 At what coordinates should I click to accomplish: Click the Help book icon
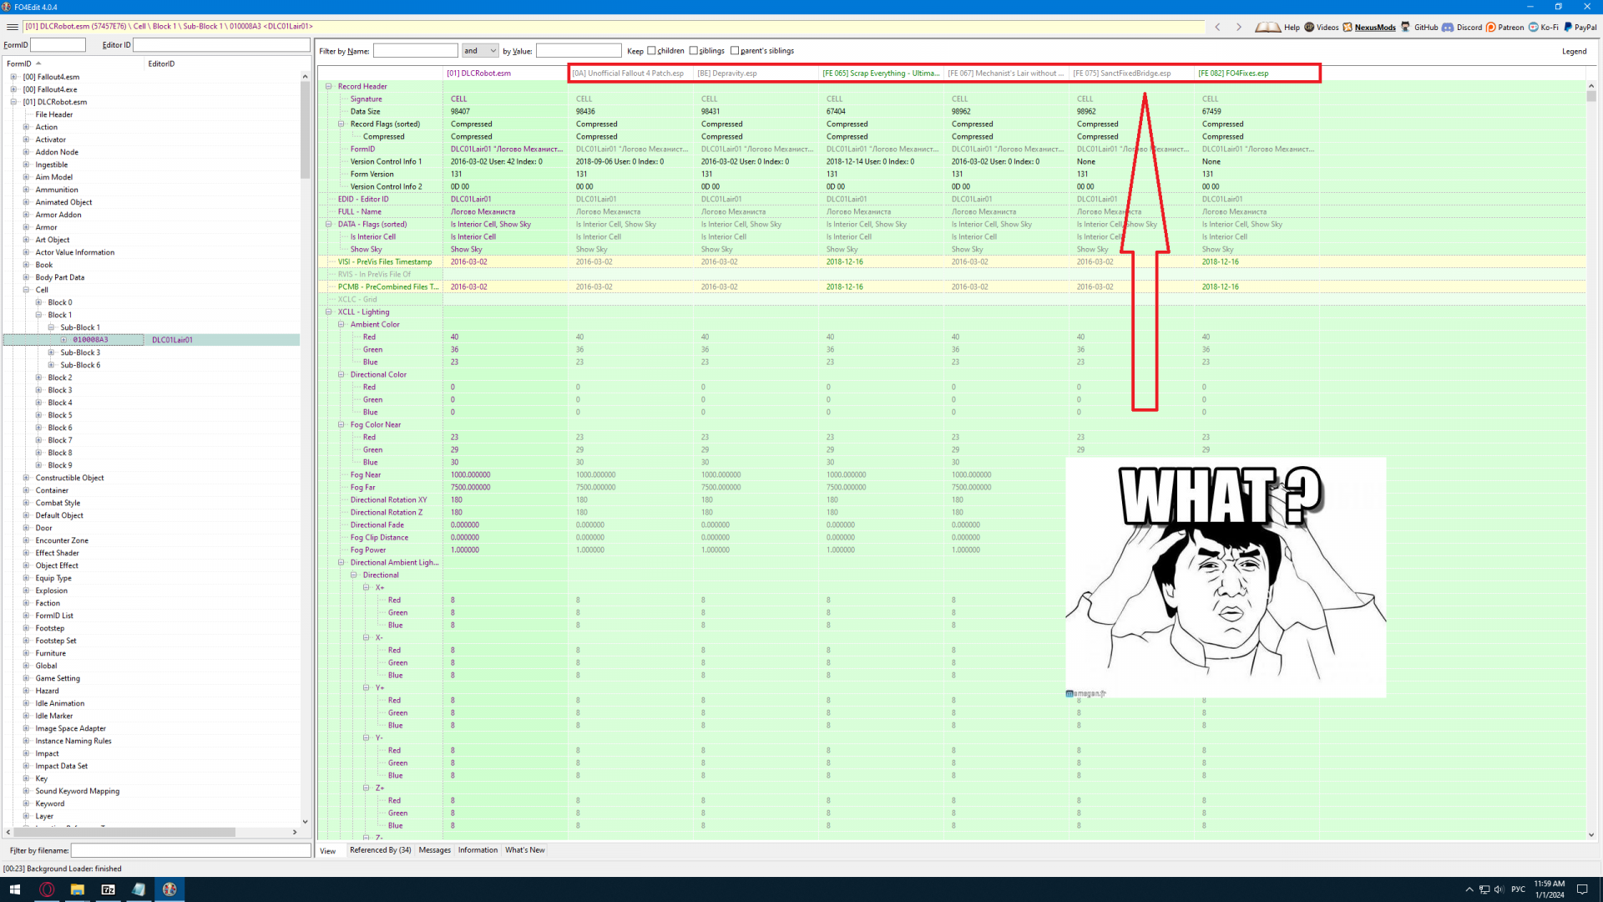(1268, 27)
